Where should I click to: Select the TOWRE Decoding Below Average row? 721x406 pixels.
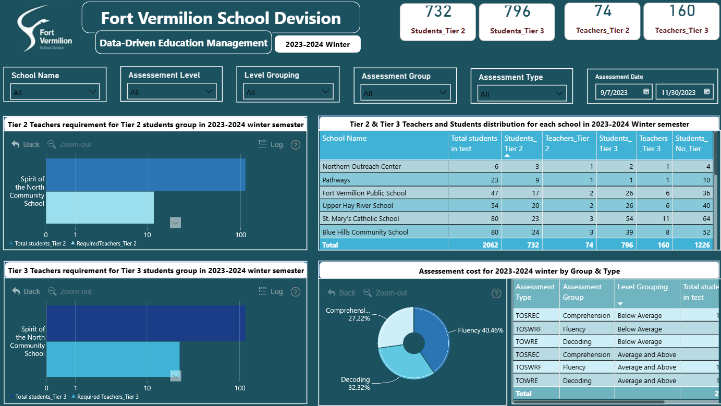tap(617, 342)
